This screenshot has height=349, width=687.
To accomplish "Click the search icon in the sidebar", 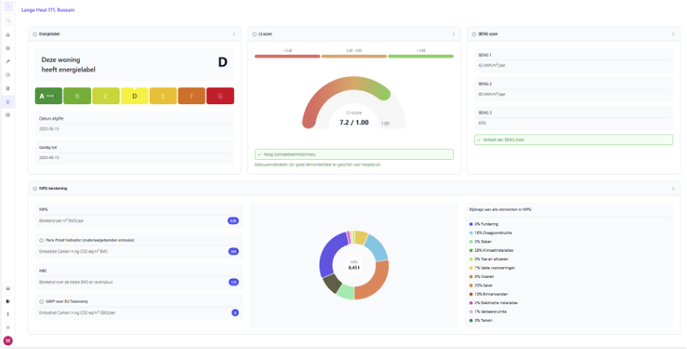I will [8, 21].
